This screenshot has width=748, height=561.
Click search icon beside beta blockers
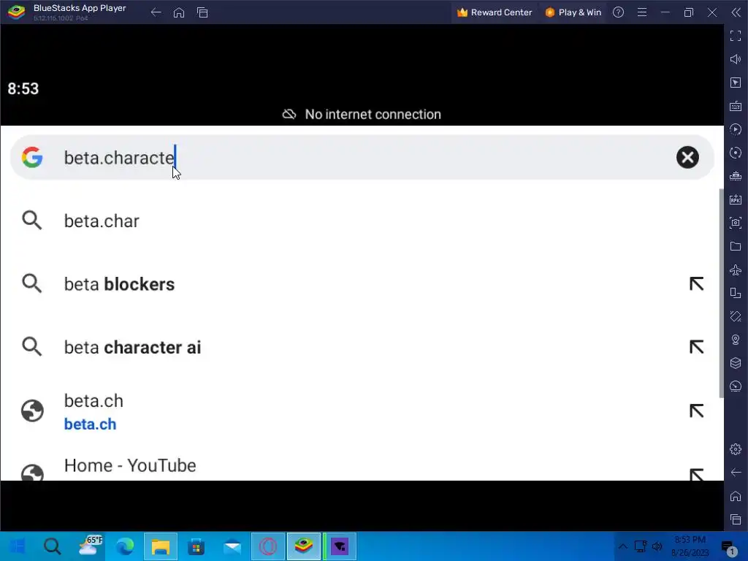[x=32, y=284]
